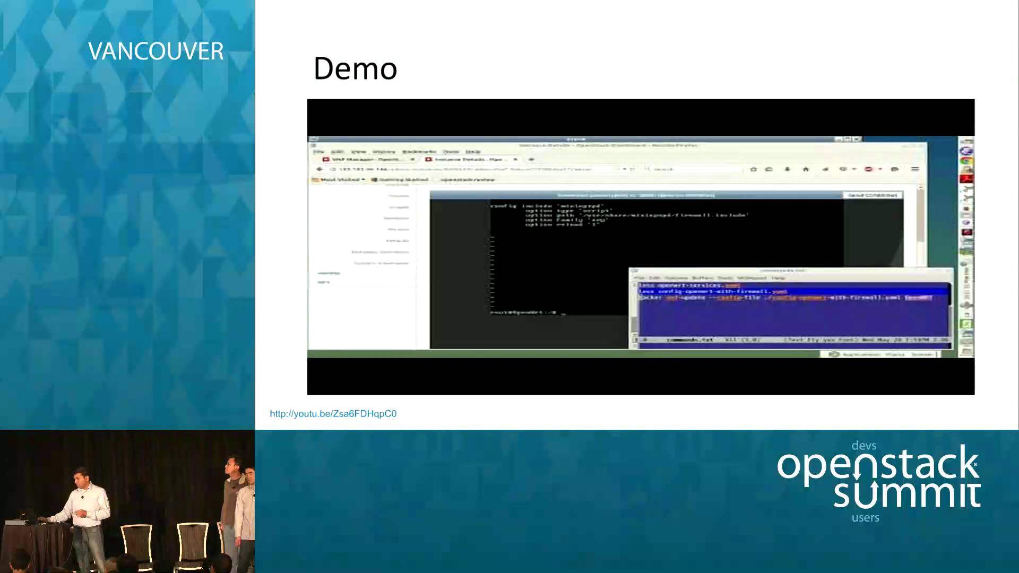Open the youtu.be demo video link
1019x573 pixels.
pyautogui.click(x=333, y=414)
